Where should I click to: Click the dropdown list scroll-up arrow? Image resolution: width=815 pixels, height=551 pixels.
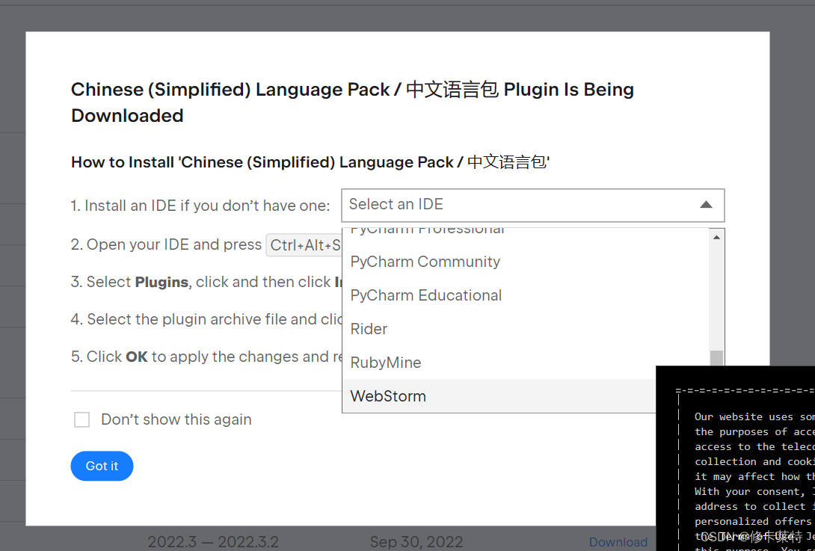tap(717, 237)
